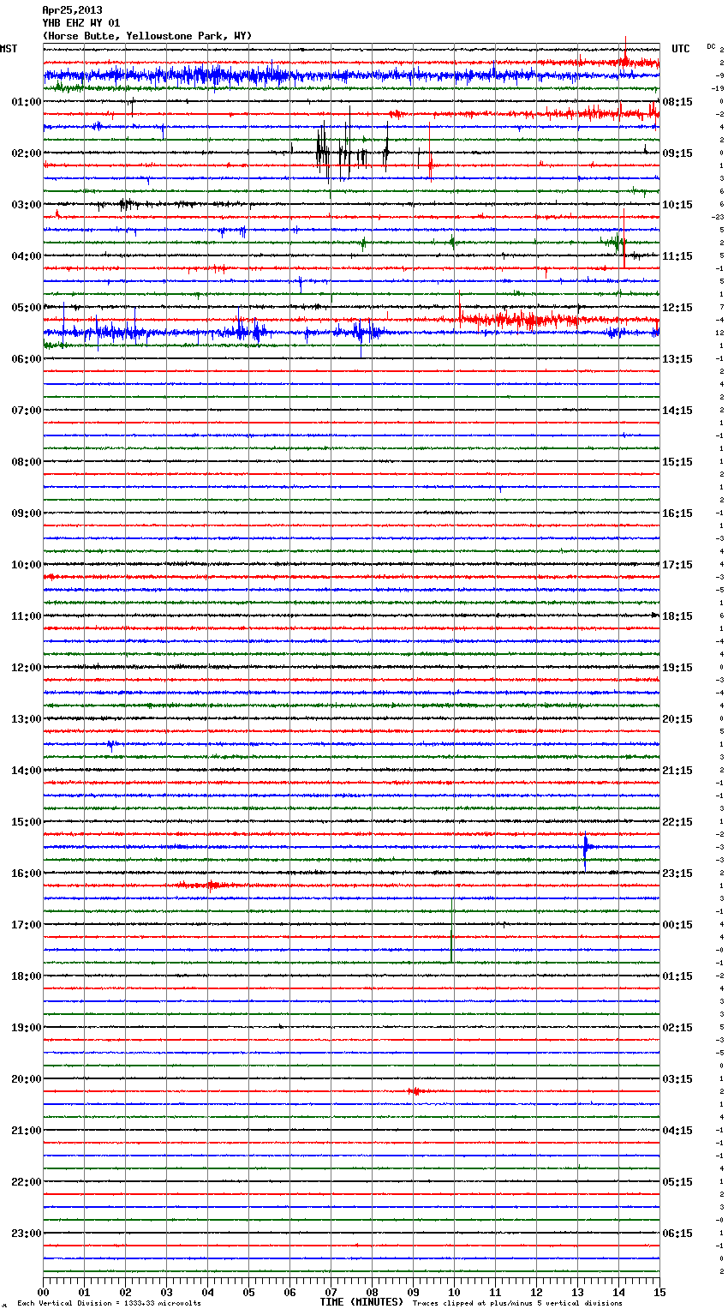Select the 04:00 MST time label
Image resolution: width=728 pixels, height=1315 pixels.
tap(27, 256)
